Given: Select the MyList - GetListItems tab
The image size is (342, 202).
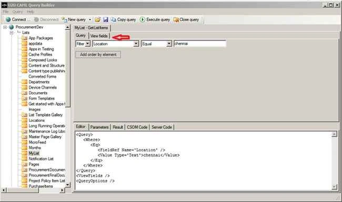Looking at the screenshot, I should click(92, 28).
